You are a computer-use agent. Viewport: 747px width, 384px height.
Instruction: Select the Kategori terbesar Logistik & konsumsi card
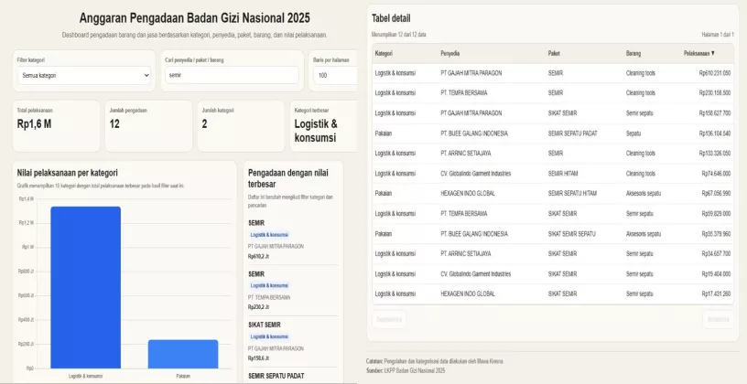click(323, 125)
